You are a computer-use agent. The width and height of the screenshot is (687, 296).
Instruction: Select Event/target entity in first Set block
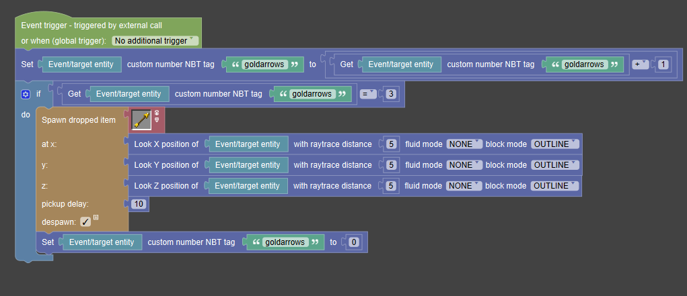point(81,64)
